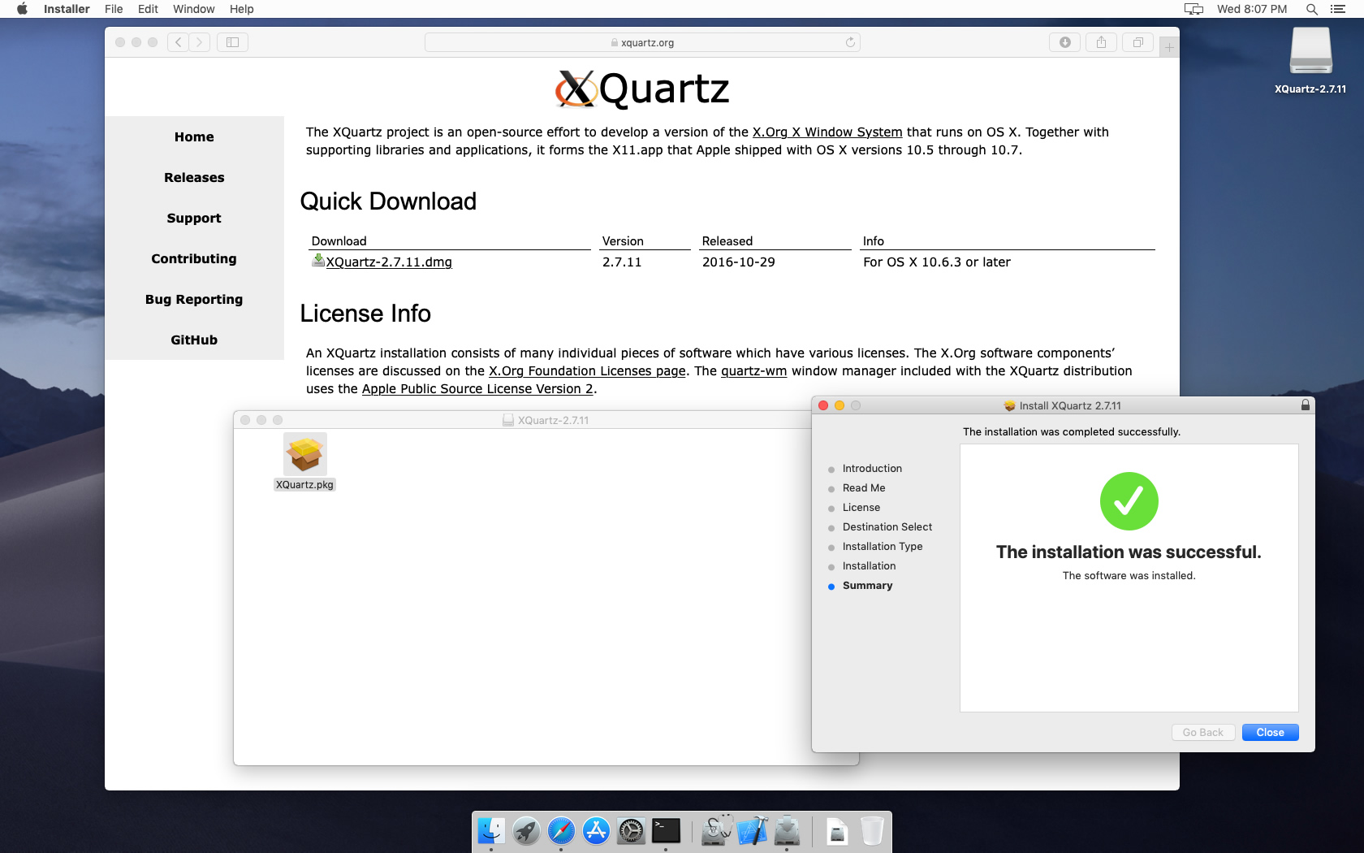Image resolution: width=1364 pixels, height=853 pixels.
Task: Select the XQuartz-2.7.11 volume on desktop
Action: 1310,61
